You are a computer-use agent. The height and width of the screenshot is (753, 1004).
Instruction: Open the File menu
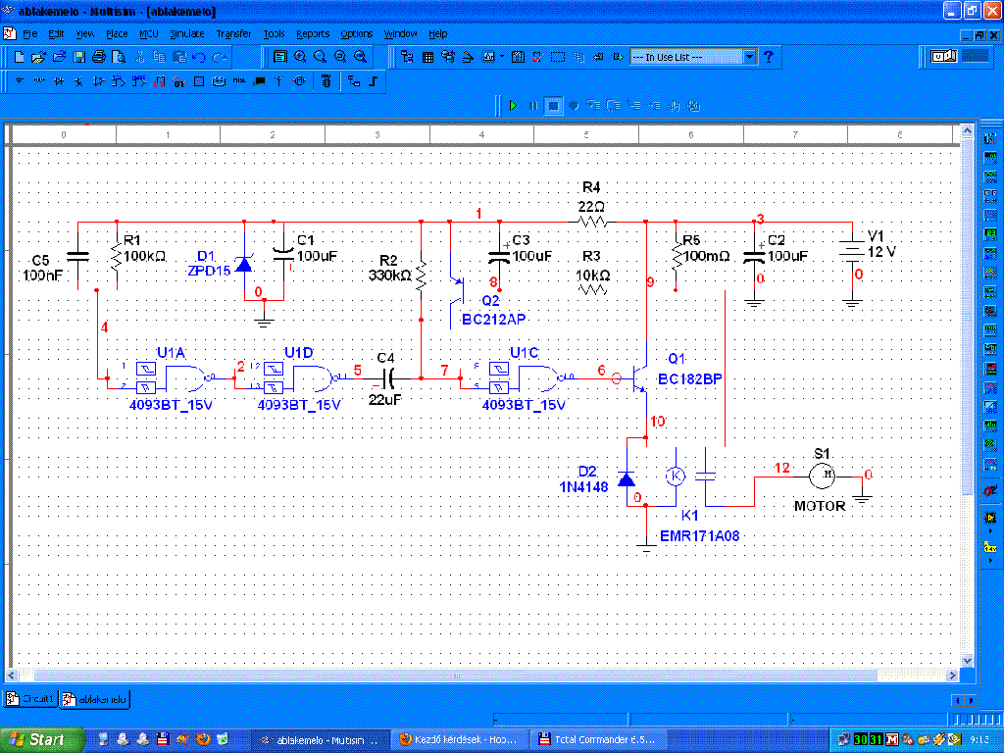click(x=30, y=34)
